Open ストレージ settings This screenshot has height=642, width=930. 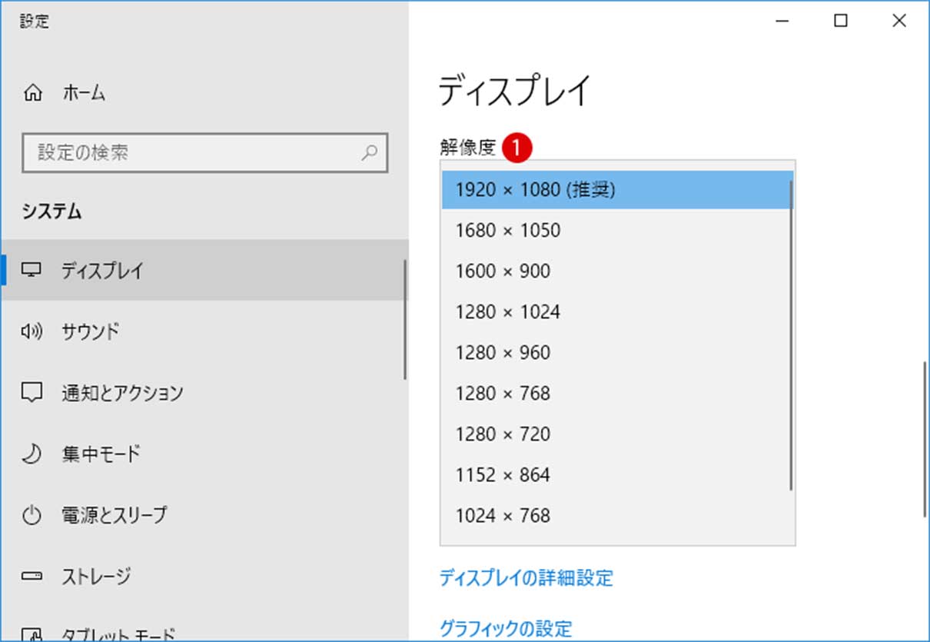[203, 576]
